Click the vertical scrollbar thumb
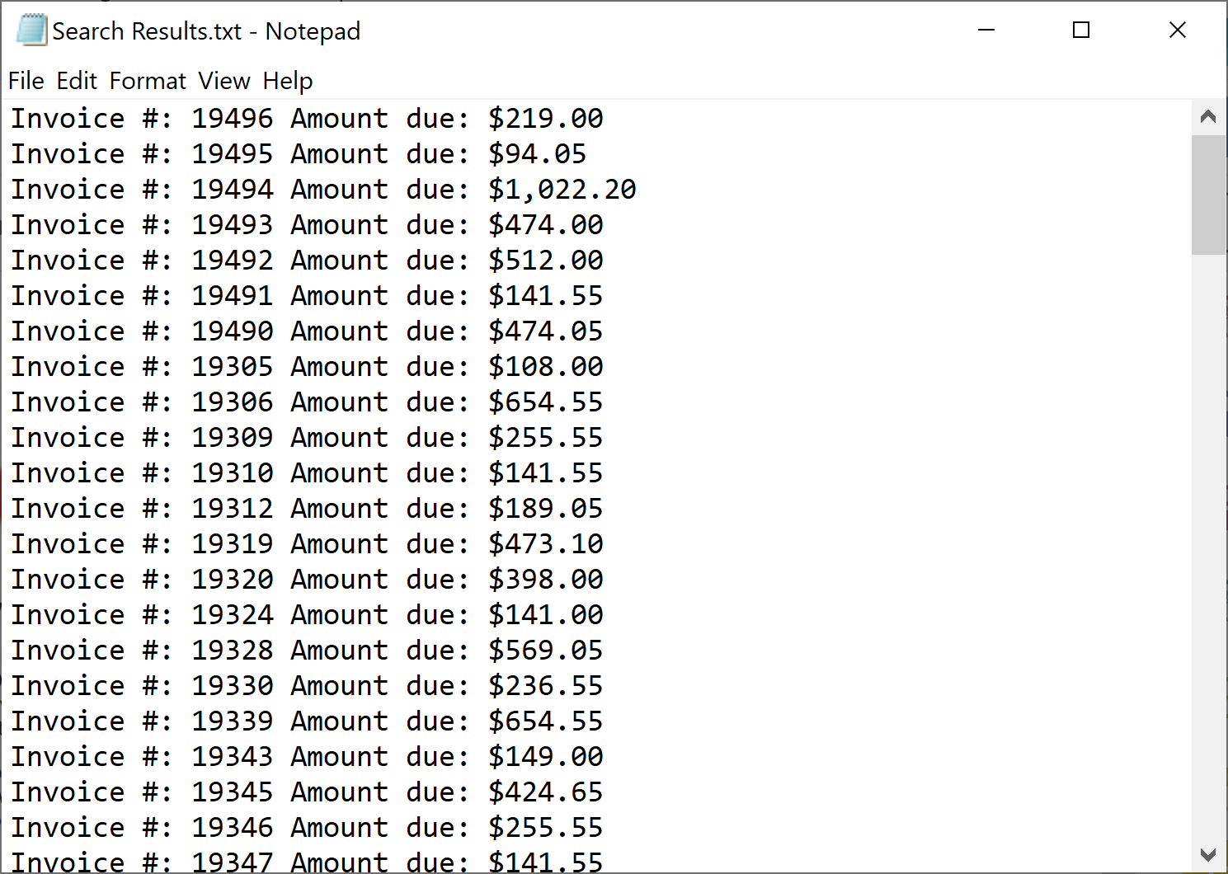 (1208, 195)
